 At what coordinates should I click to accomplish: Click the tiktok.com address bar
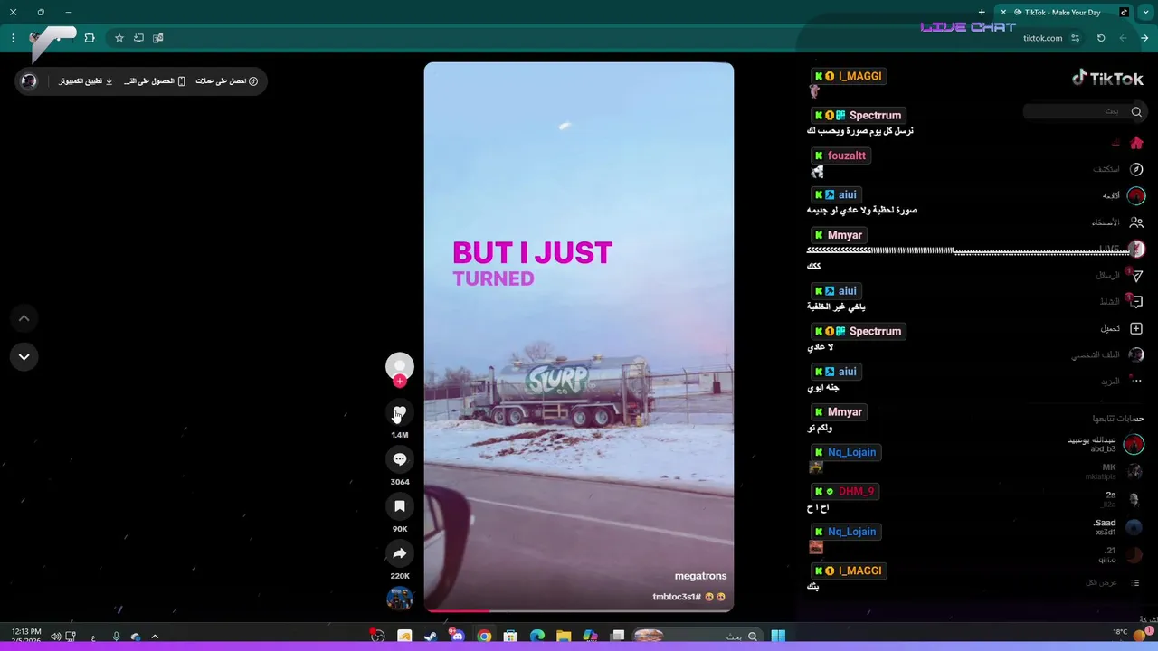pyautogui.click(x=1042, y=38)
